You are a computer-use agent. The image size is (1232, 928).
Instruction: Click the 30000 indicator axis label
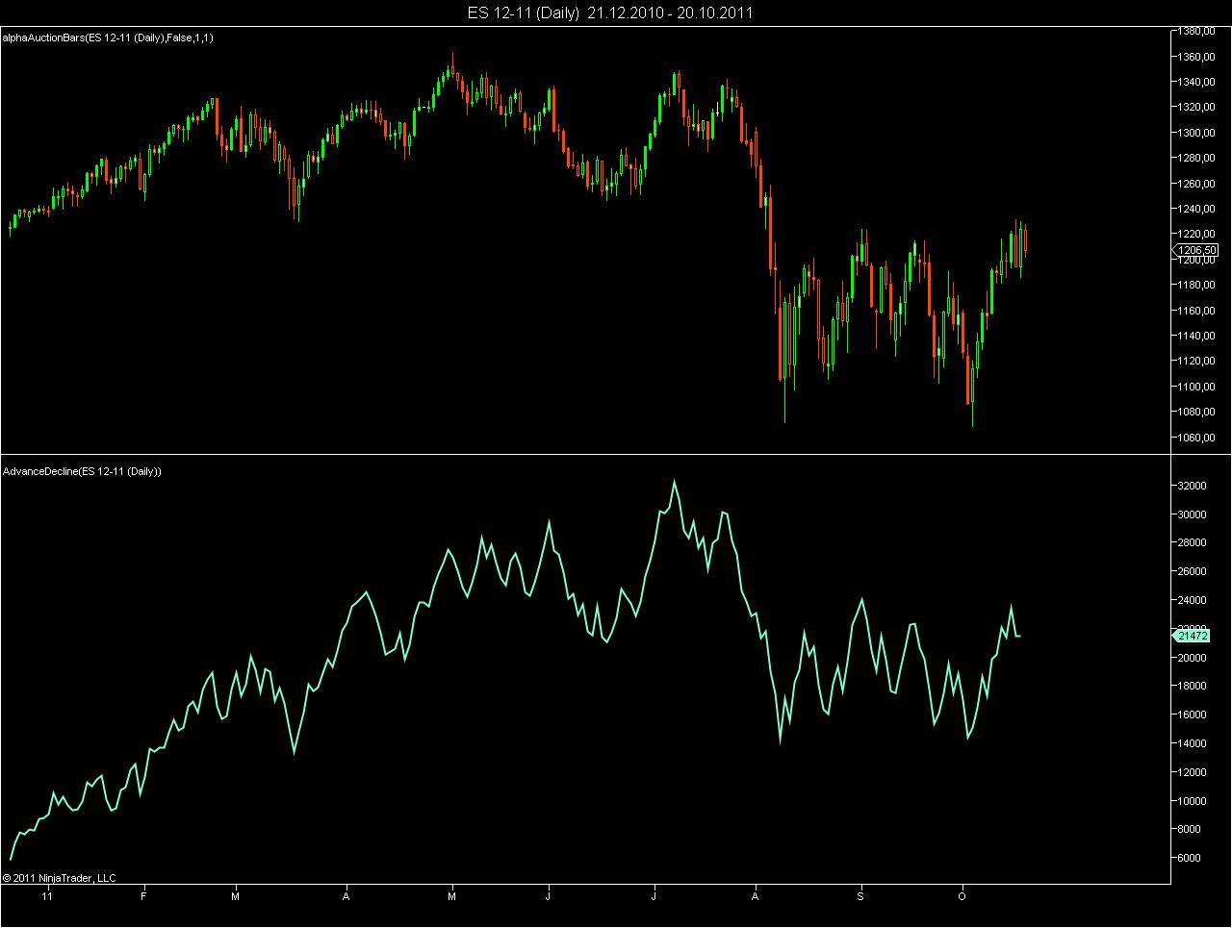coord(1193,514)
